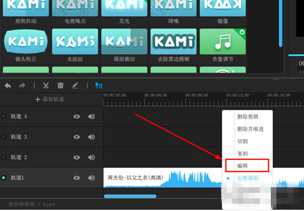Click the redo arrow icon
The height and width of the screenshot is (211, 304).
(22, 85)
